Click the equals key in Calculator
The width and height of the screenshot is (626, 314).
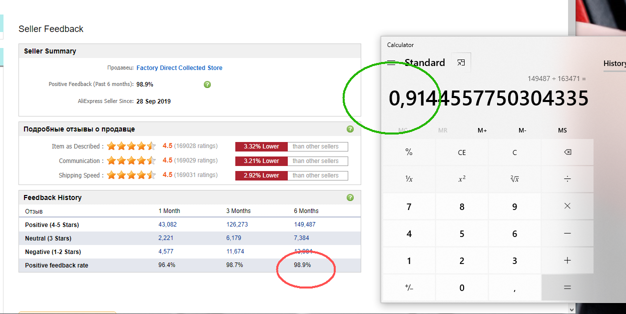567,287
